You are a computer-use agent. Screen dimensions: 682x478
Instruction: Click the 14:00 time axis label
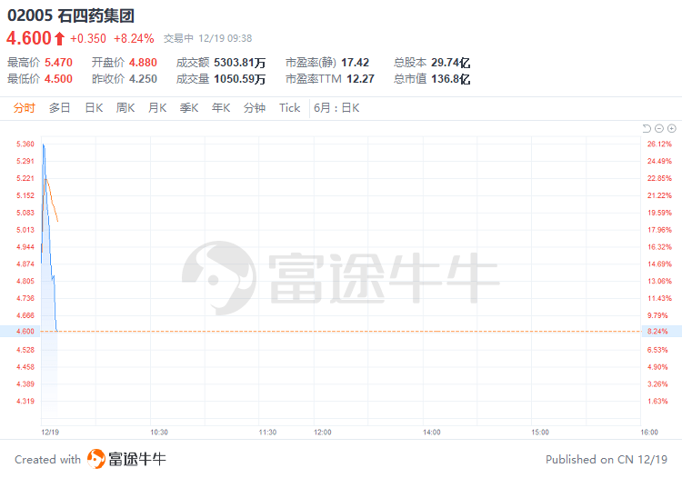[431, 433]
